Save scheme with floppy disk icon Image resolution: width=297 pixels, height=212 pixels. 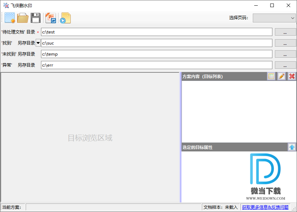point(36,18)
